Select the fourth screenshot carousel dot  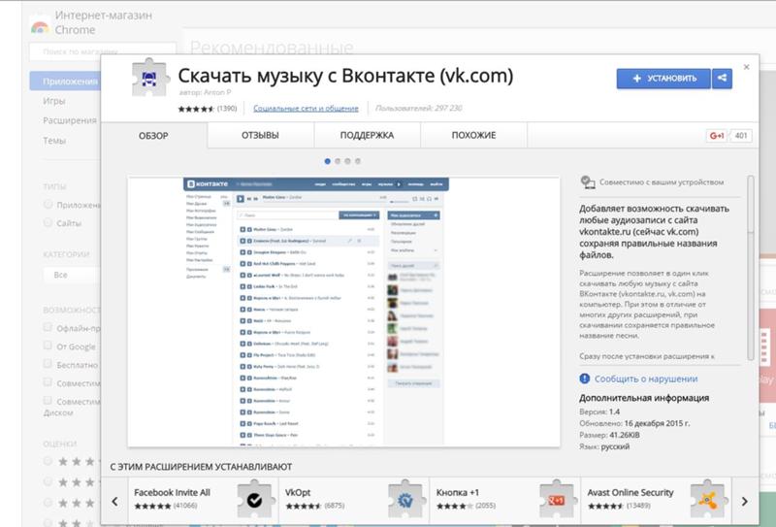pos(358,161)
